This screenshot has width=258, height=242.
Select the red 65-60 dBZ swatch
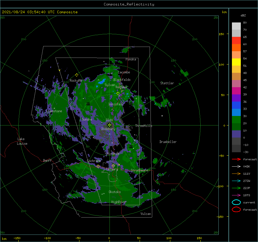pos(236,41)
